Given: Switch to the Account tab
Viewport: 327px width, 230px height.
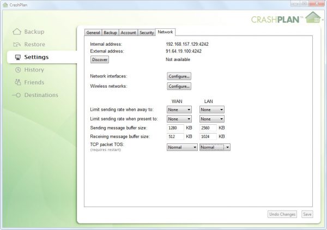Looking at the screenshot, I should (128, 33).
